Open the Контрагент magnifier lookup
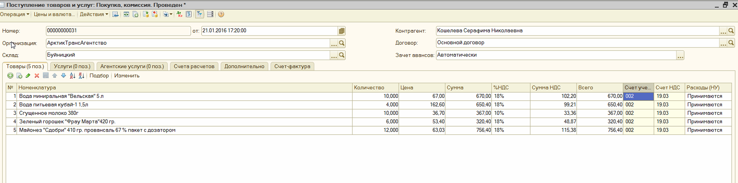 pos(731,31)
